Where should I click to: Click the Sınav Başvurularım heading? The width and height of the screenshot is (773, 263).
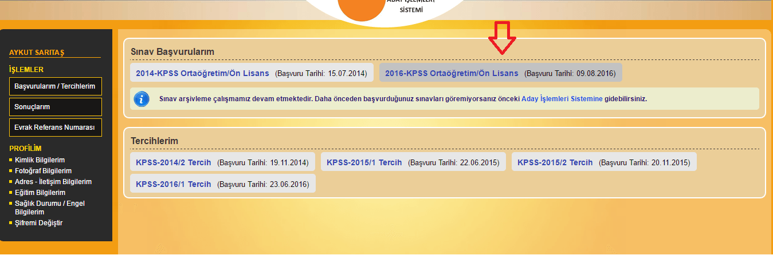172,52
